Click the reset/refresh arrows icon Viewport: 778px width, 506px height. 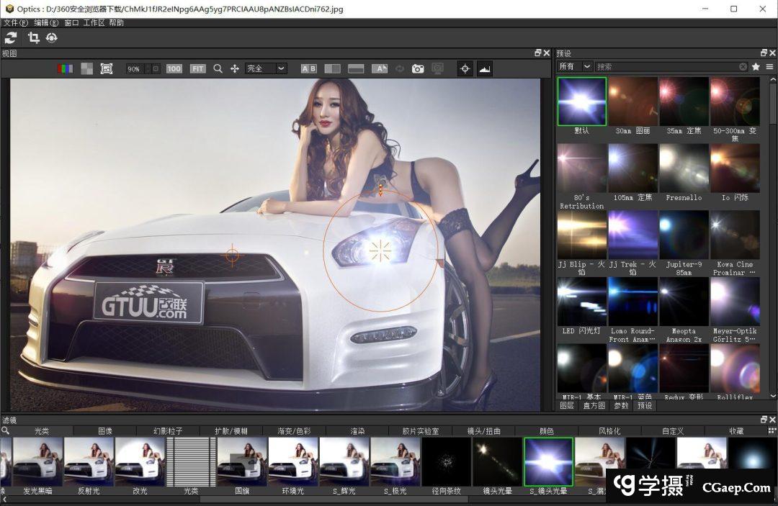tap(11, 38)
